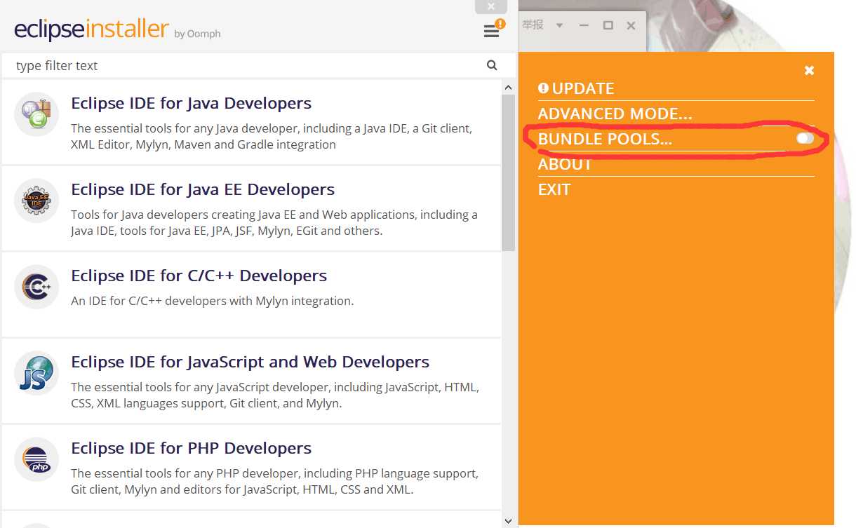856x528 pixels.
Task: Select Eclipse IDE for Java Developers
Action: pyautogui.click(x=251, y=122)
